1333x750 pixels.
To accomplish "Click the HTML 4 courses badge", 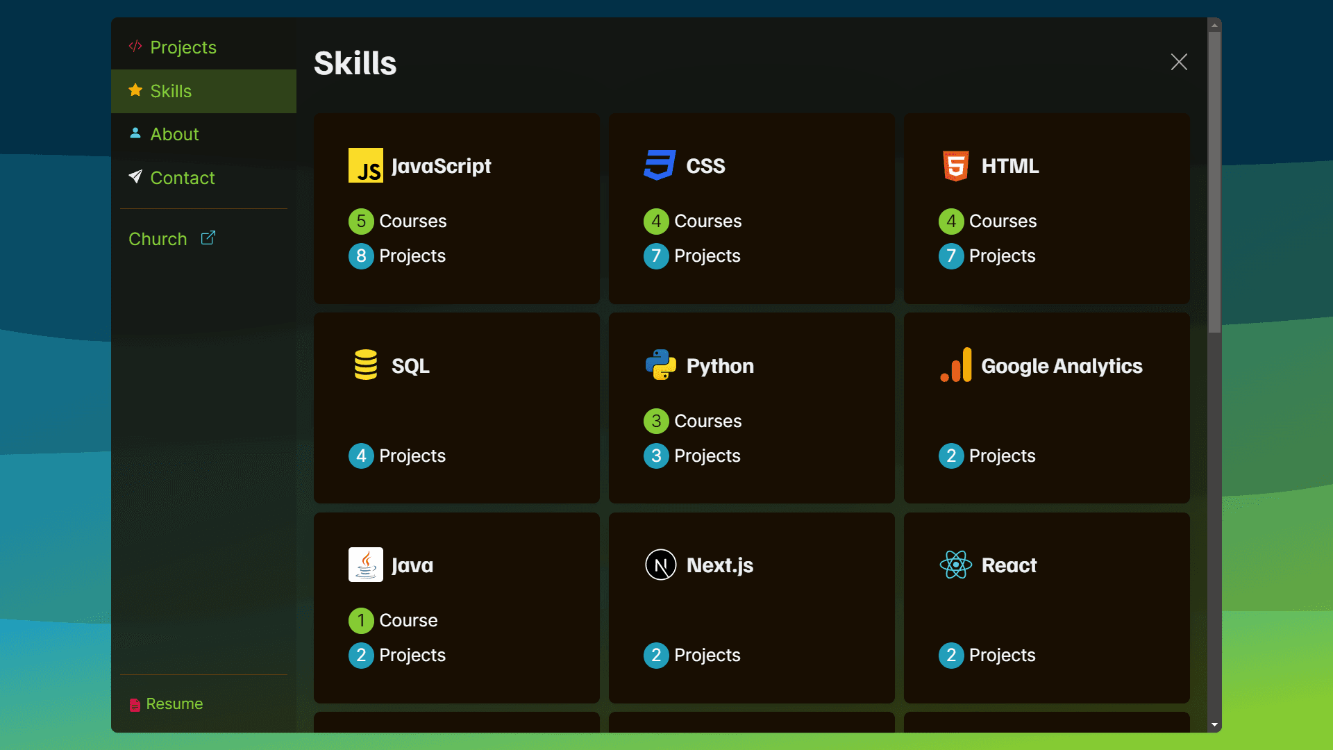I will 951,222.
